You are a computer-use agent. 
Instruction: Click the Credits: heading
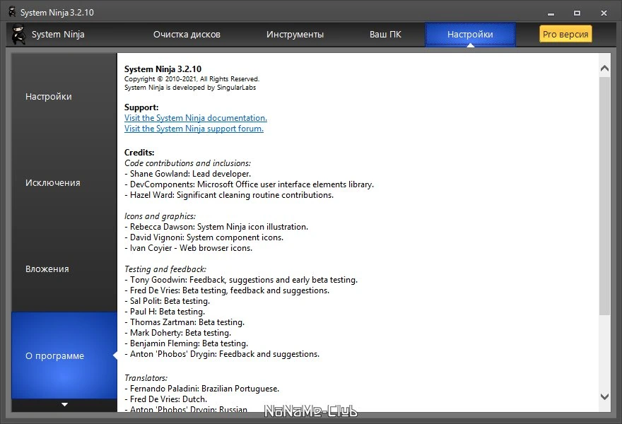[139, 153]
